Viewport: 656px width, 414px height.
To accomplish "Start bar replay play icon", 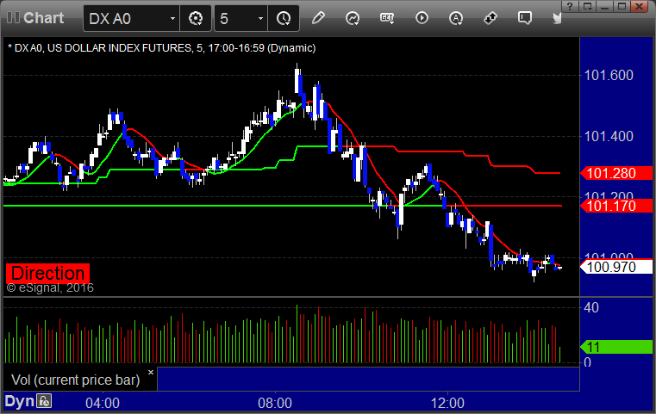I will point(422,18).
